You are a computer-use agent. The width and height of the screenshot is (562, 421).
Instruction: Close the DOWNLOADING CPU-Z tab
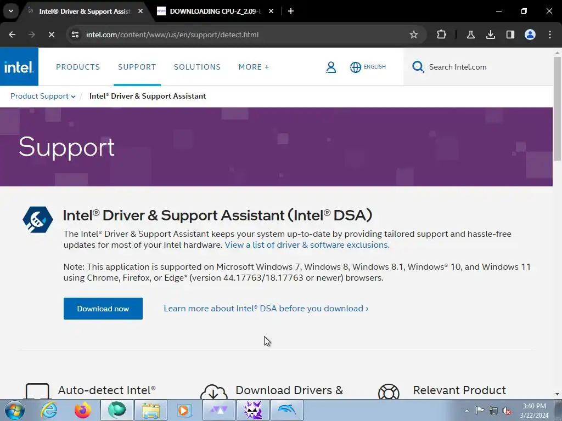tap(271, 11)
